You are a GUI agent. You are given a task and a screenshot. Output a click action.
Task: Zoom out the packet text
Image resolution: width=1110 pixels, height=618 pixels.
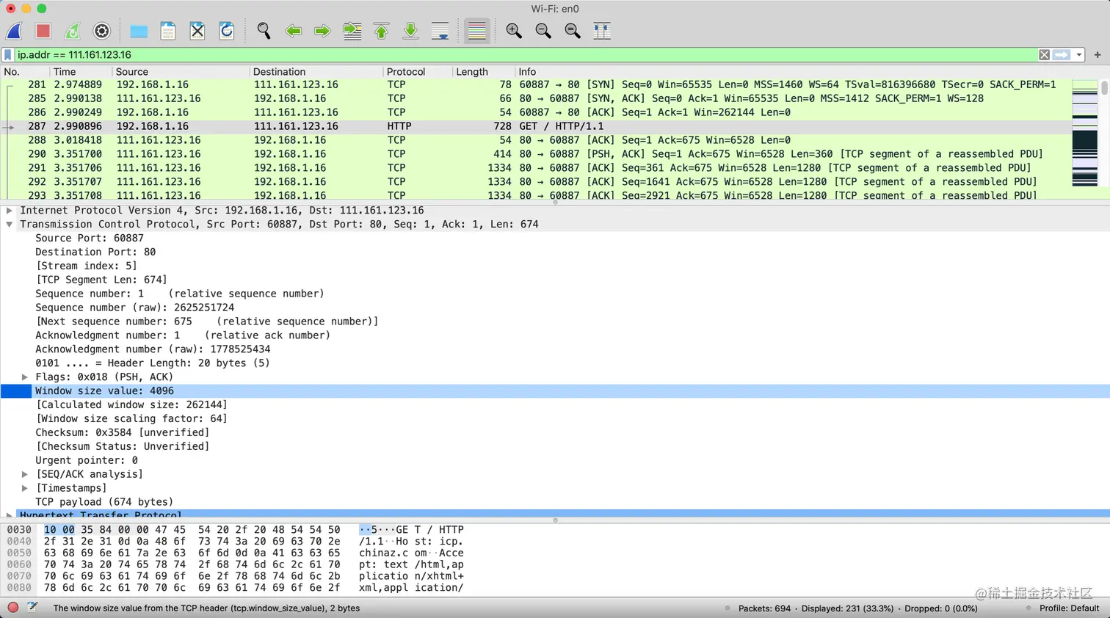[x=543, y=31]
